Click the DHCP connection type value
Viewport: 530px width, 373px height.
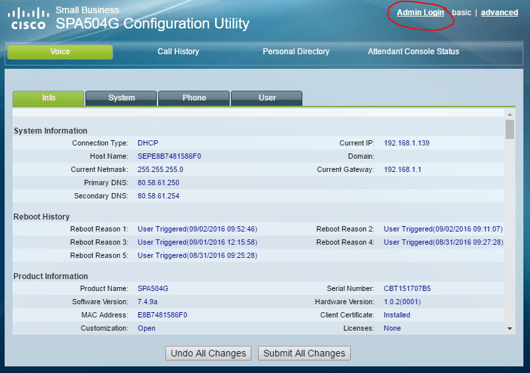pos(148,144)
